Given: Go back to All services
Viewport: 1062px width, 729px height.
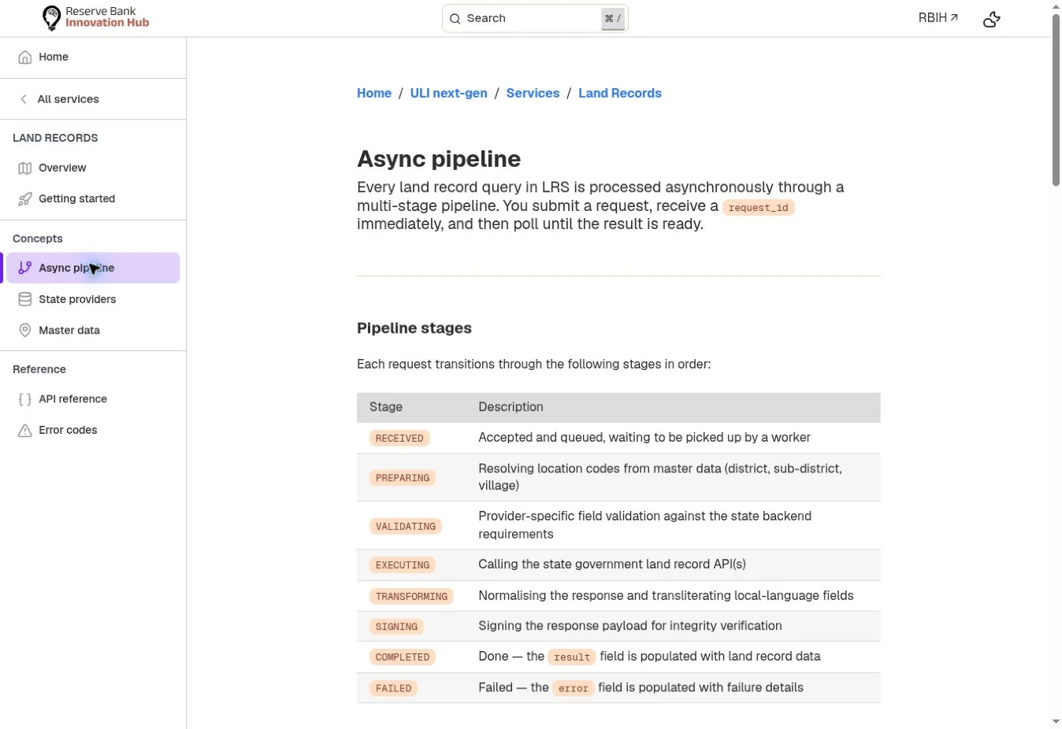Looking at the screenshot, I should 93,99.
